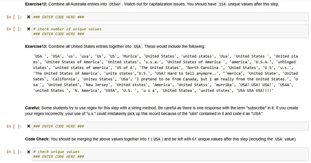311x163 pixels.
Task: Click the inline 'USA' code label in Exercise13 heading
Action: (x=137, y=46)
